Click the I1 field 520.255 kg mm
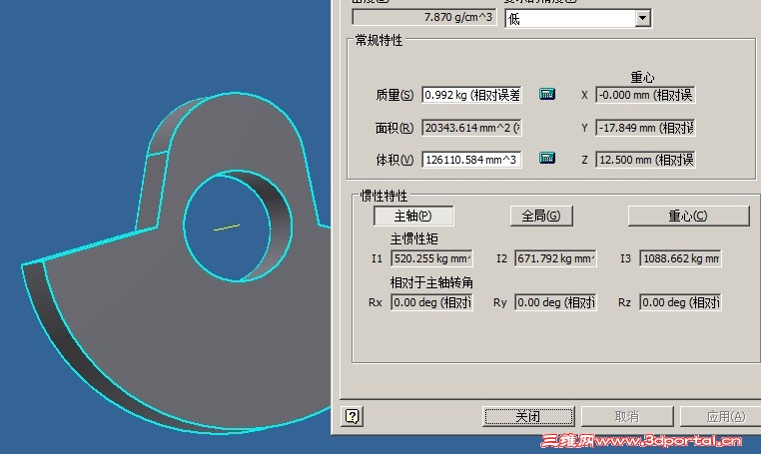Screen dimensions: 761x454 coord(431,258)
